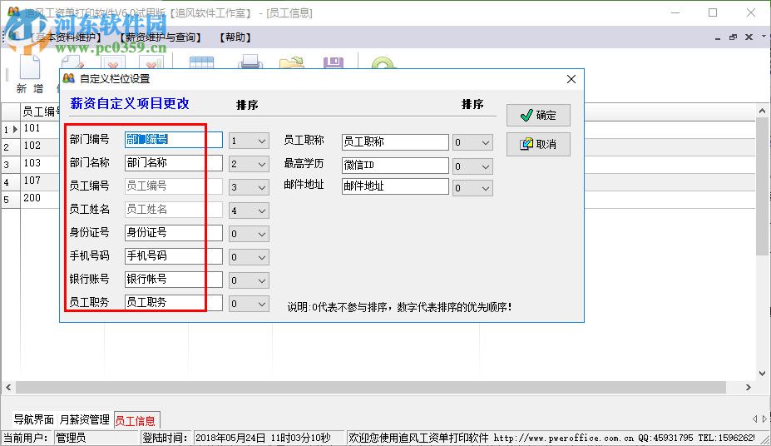
Task: Open the 薪资维护与查询 menu
Action: 161,37
